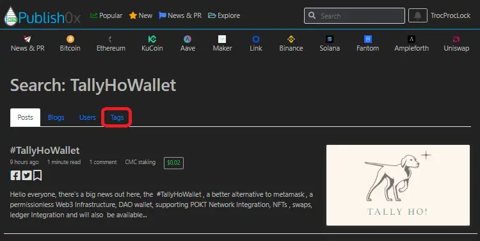Click the New star icon
Viewport: 480px width, 241px height.
[133, 15]
